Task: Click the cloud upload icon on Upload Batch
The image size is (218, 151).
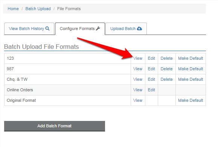Action: tap(139, 29)
